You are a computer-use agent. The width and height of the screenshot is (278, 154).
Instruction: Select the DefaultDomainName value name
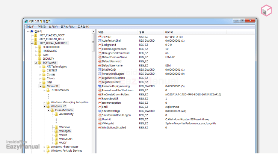point(114,57)
